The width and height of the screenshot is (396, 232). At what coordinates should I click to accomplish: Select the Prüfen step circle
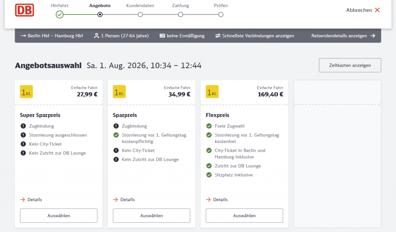[221, 15]
